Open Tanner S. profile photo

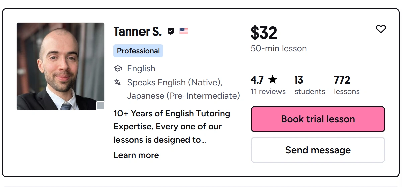(x=60, y=66)
